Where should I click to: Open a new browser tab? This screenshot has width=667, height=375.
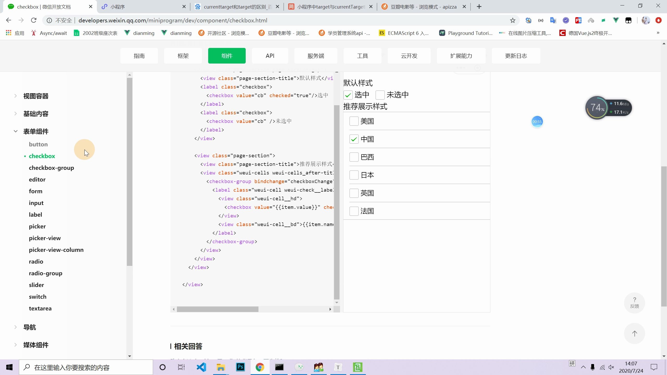pos(479,7)
